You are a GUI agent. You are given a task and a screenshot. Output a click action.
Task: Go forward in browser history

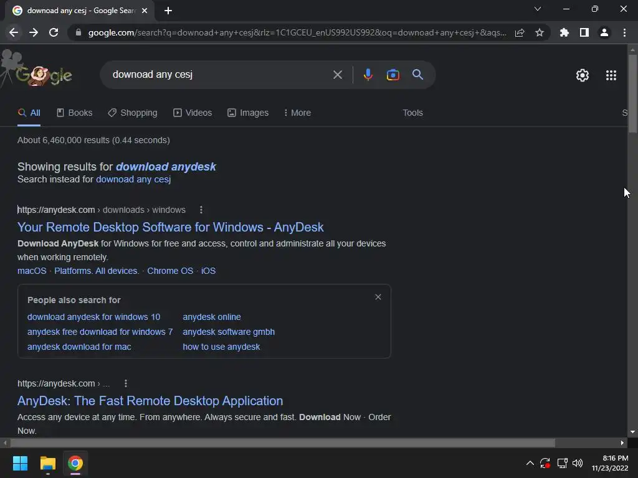(34, 32)
